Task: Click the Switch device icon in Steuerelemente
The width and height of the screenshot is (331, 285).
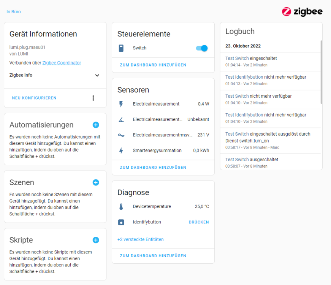Action: (121, 48)
